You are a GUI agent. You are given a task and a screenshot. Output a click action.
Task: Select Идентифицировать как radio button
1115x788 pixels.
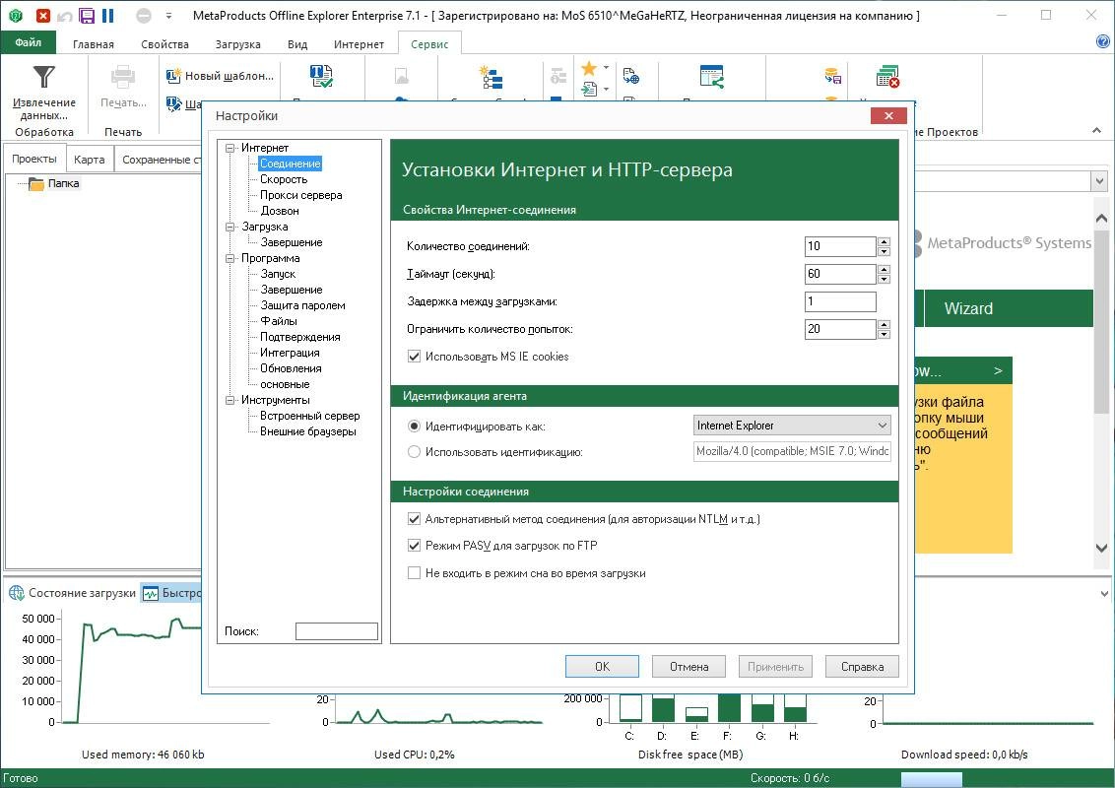pos(414,427)
